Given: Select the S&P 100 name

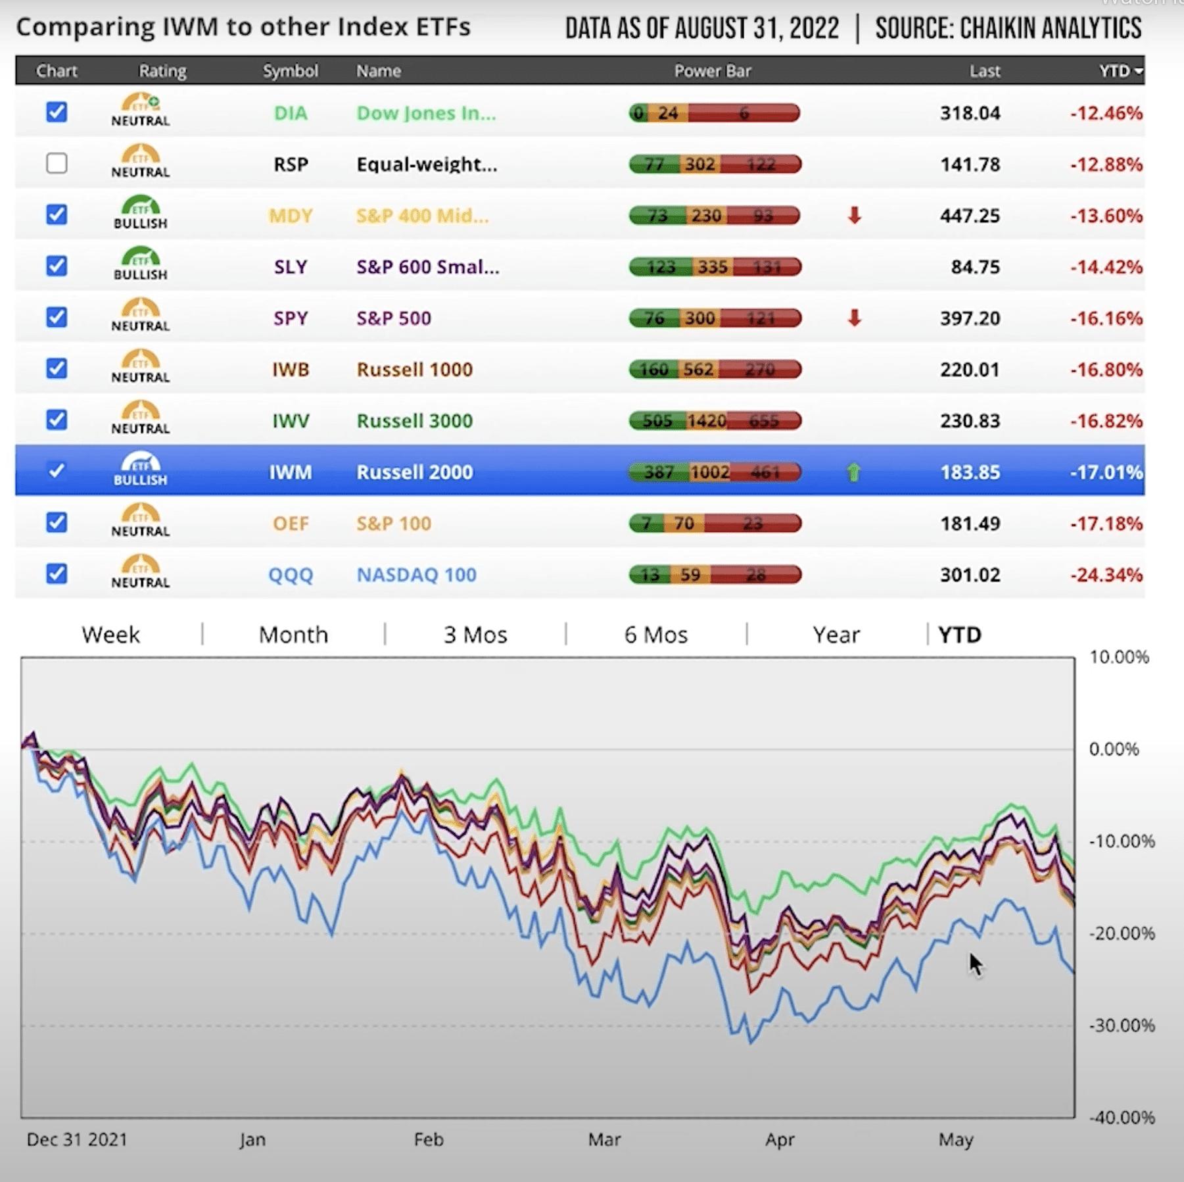Looking at the screenshot, I should point(394,524).
